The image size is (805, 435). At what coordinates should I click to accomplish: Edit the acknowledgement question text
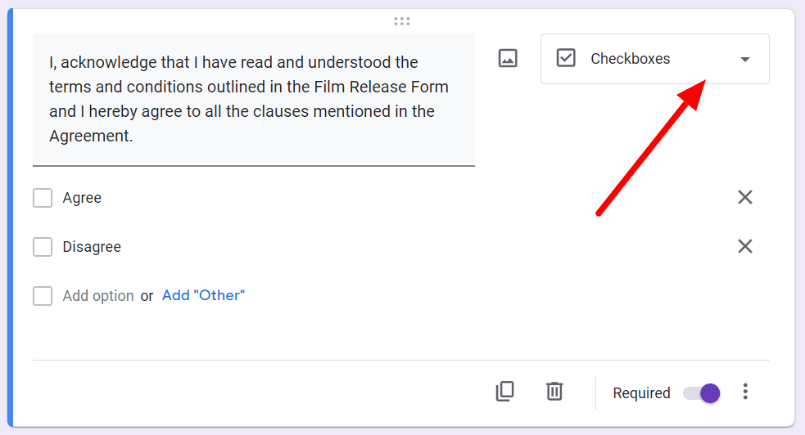254,100
